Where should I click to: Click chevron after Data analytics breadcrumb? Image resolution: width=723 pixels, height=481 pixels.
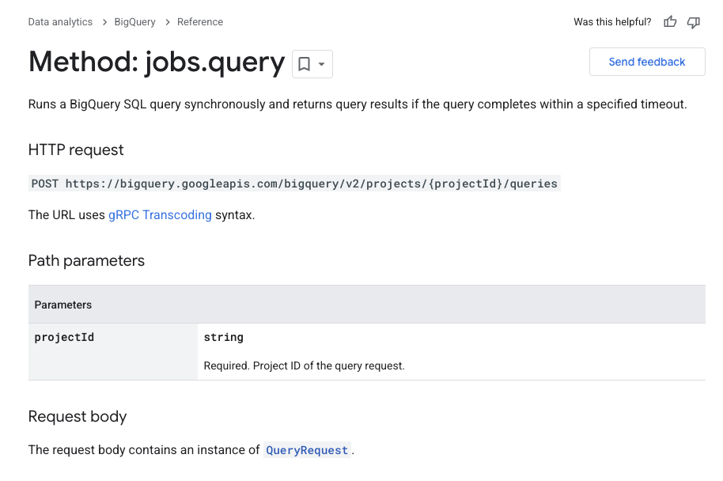[x=104, y=22]
